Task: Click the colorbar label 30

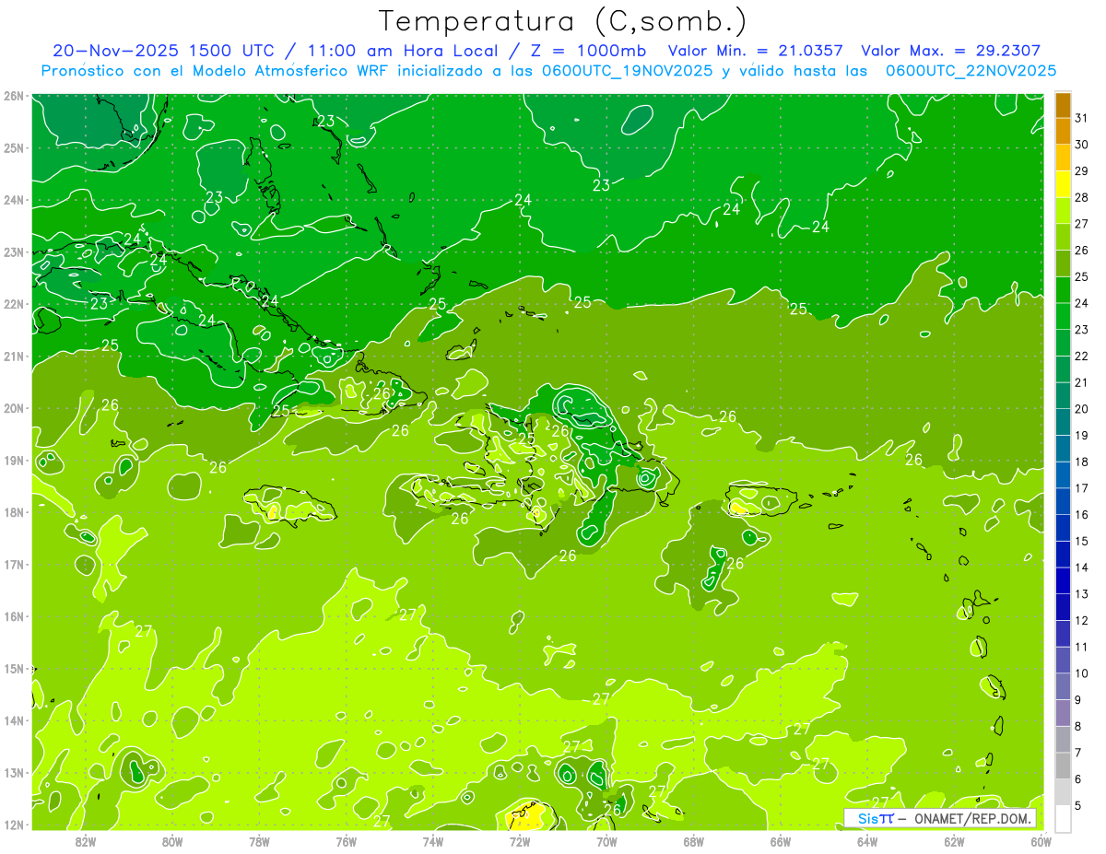Action: (1081, 145)
